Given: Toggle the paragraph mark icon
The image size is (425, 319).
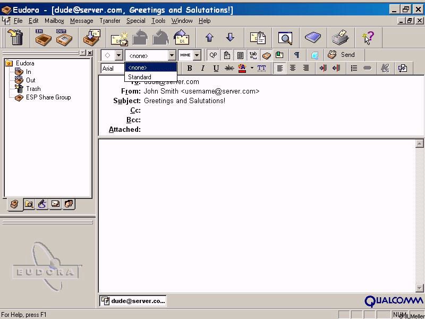Looking at the screenshot, I should (296, 55).
